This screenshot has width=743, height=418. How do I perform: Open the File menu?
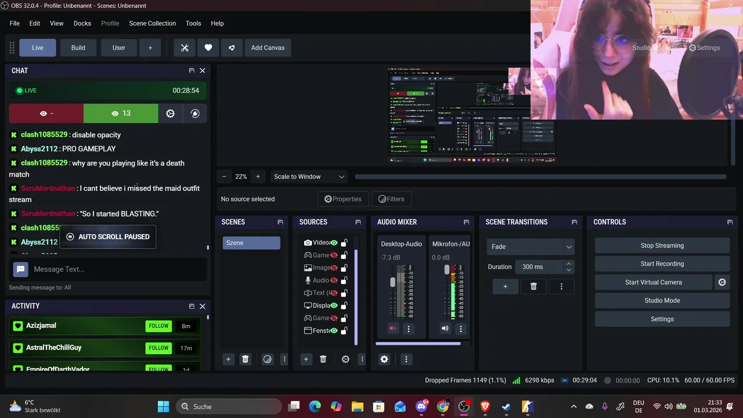[15, 23]
